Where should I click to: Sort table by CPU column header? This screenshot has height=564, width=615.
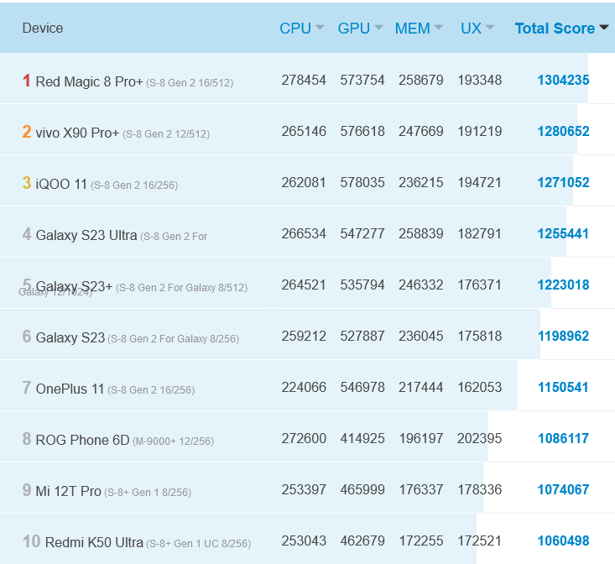pyautogui.click(x=301, y=29)
